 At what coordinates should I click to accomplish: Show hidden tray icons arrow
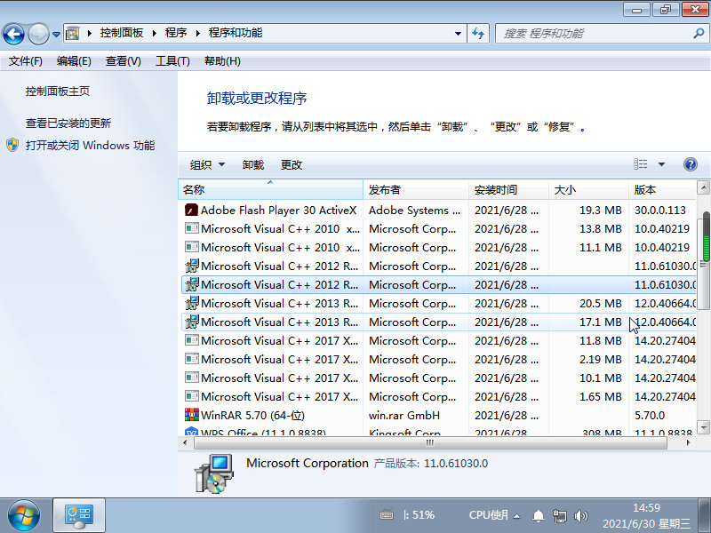pyautogui.click(x=516, y=516)
